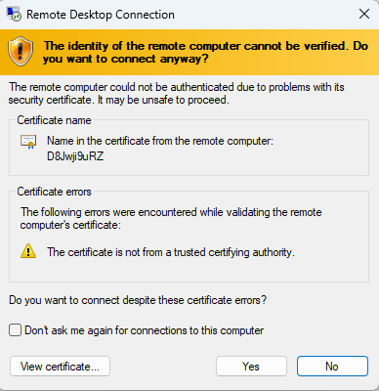Click the orange security shield warning icon

pyautogui.click(x=21, y=51)
